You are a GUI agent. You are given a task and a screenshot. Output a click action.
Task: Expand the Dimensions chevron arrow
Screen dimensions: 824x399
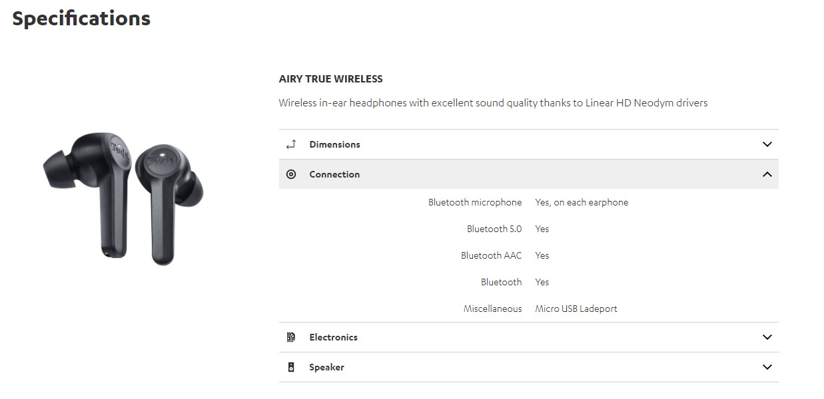(x=767, y=144)
